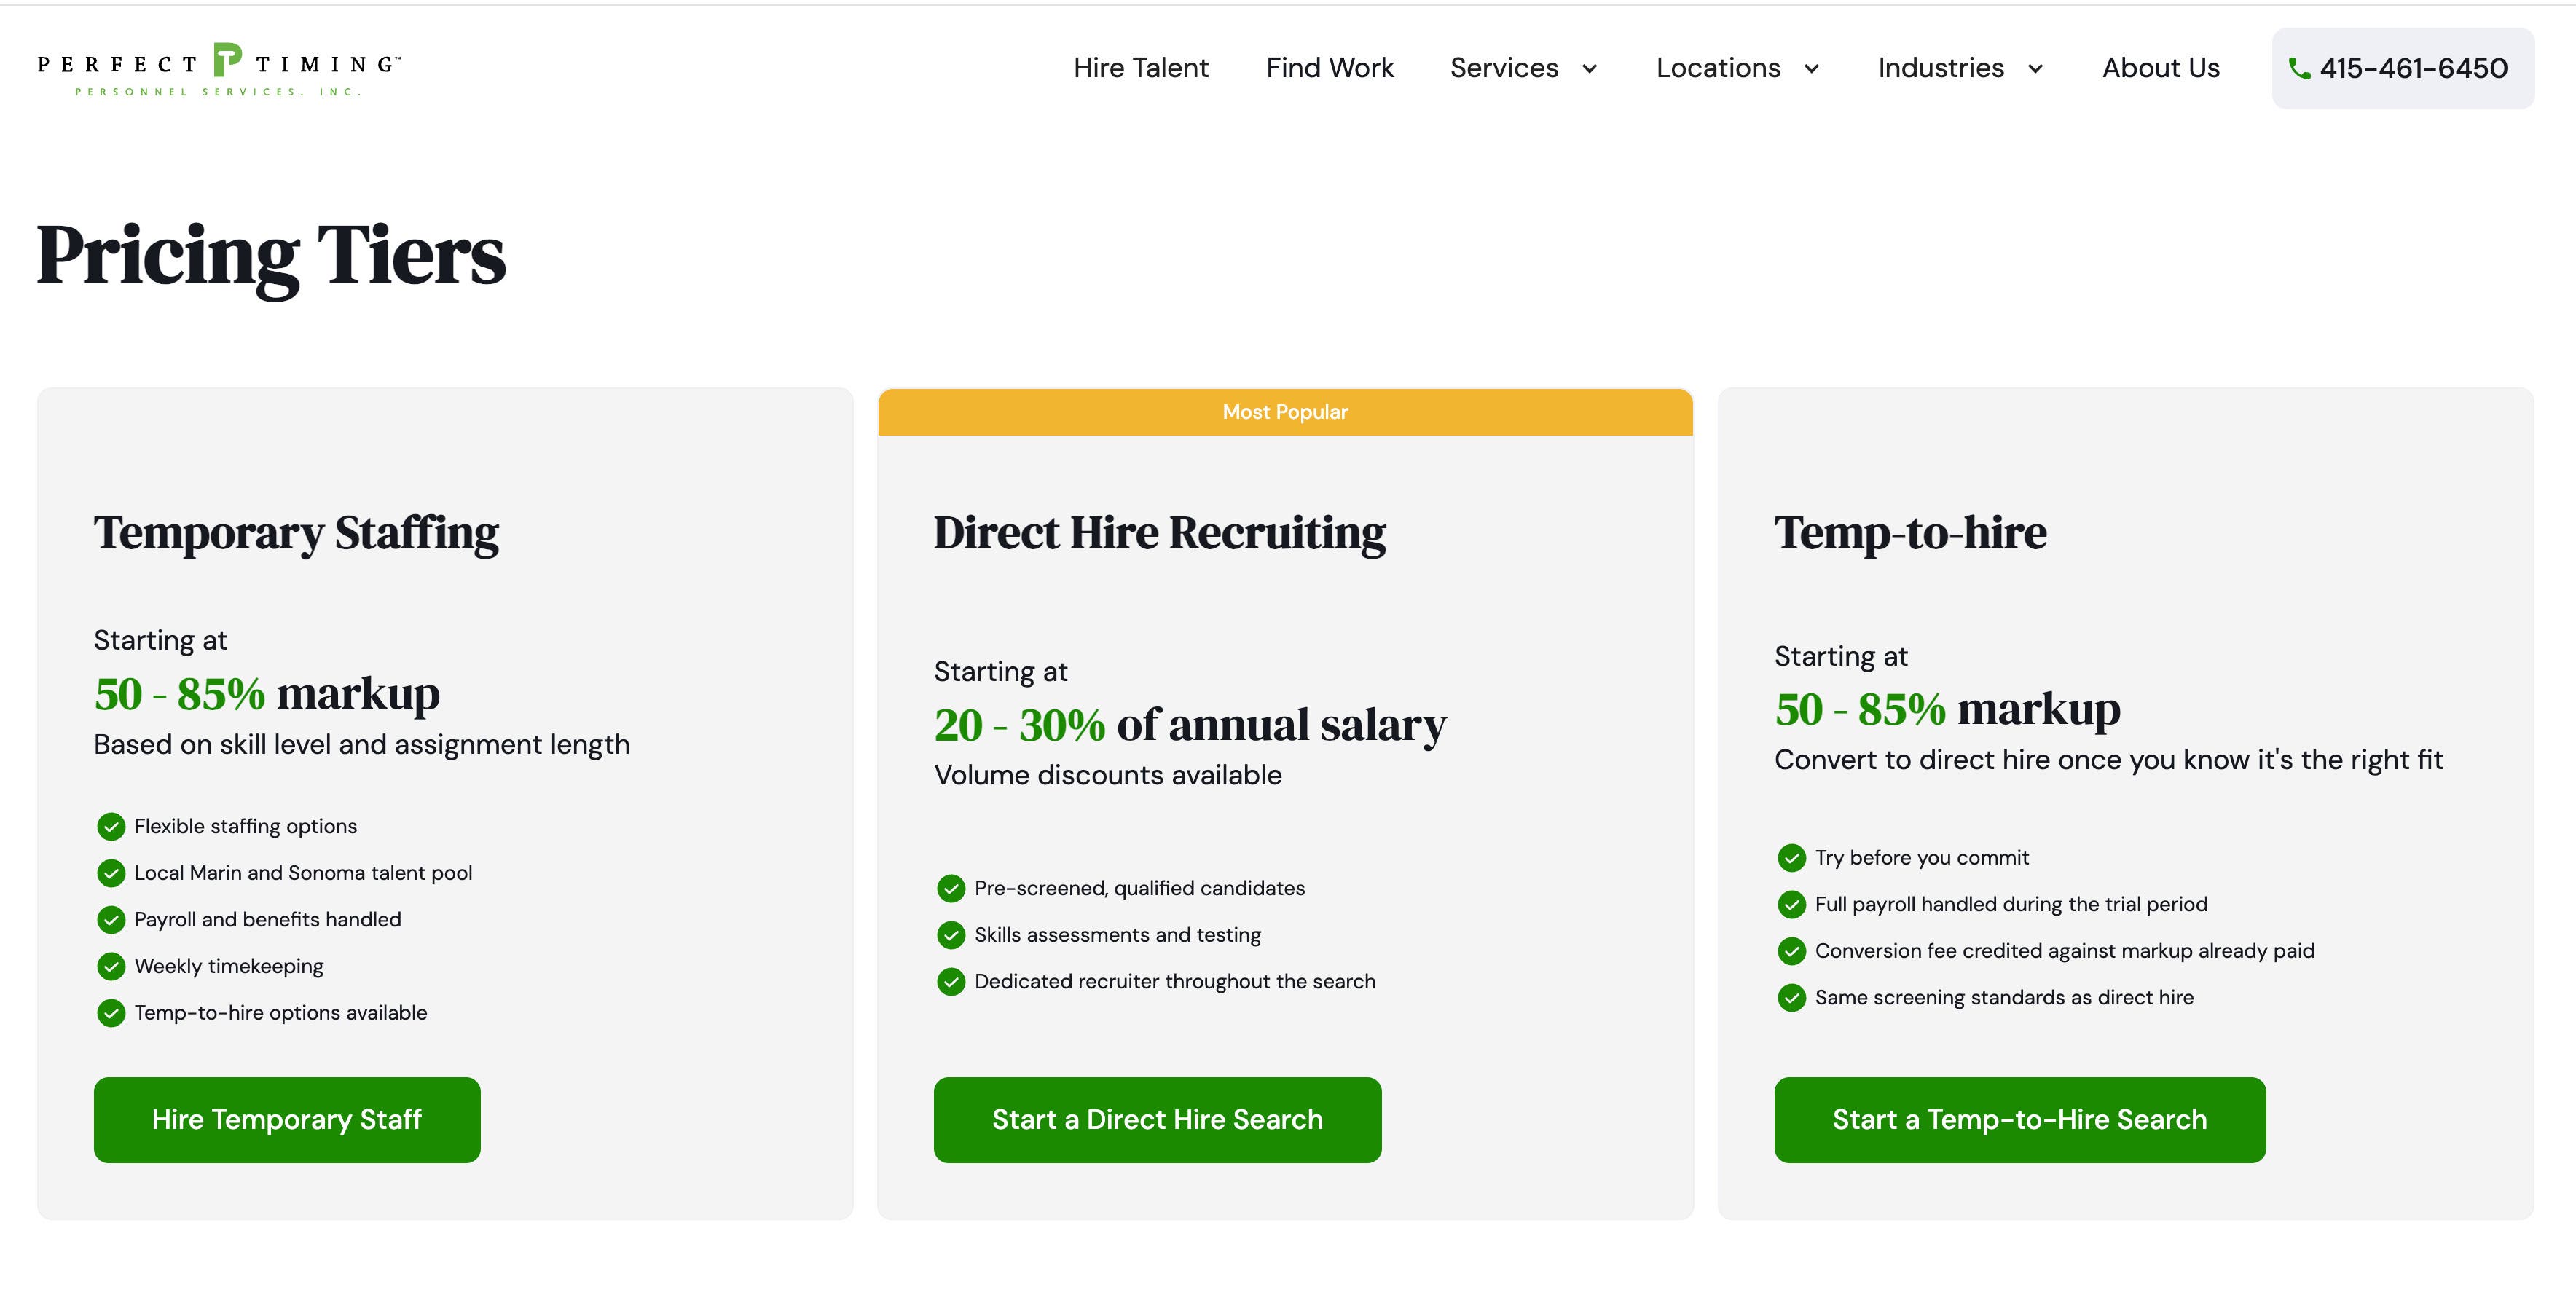2576x1295 pixels.
Task: Click 'Payroll and benefits handled' text
Action: pos(268,919)
